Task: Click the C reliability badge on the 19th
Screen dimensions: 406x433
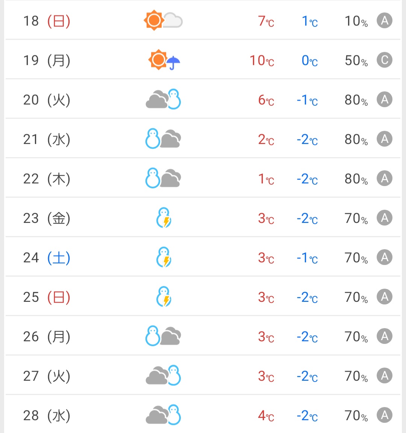Action: pos(385,60)
